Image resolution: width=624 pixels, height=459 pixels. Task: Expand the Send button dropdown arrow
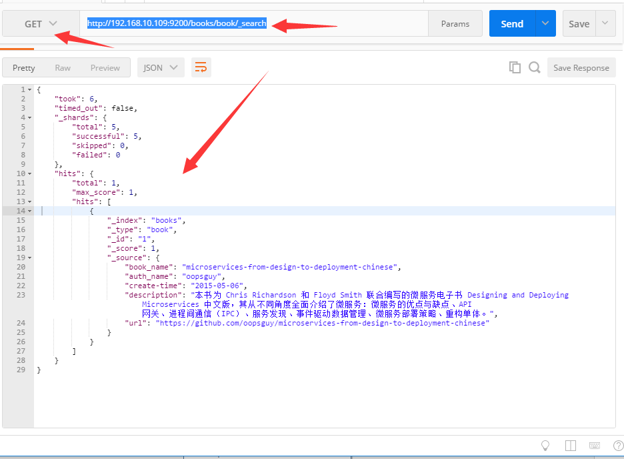545,23
